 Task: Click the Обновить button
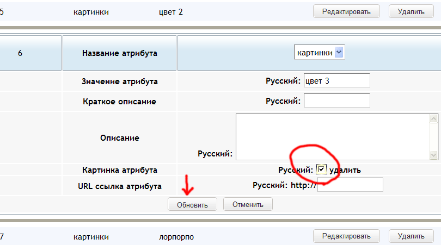click(192, 204)
